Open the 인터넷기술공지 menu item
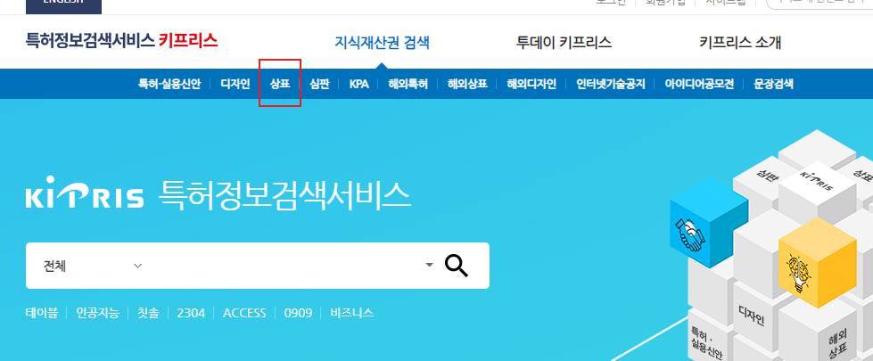The width and height of the screenshot is (873, 361). pos(610,84)
